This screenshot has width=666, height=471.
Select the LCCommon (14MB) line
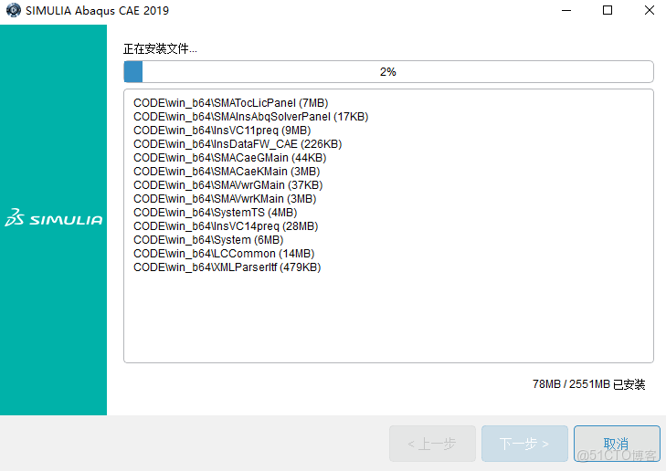(224, 254)
